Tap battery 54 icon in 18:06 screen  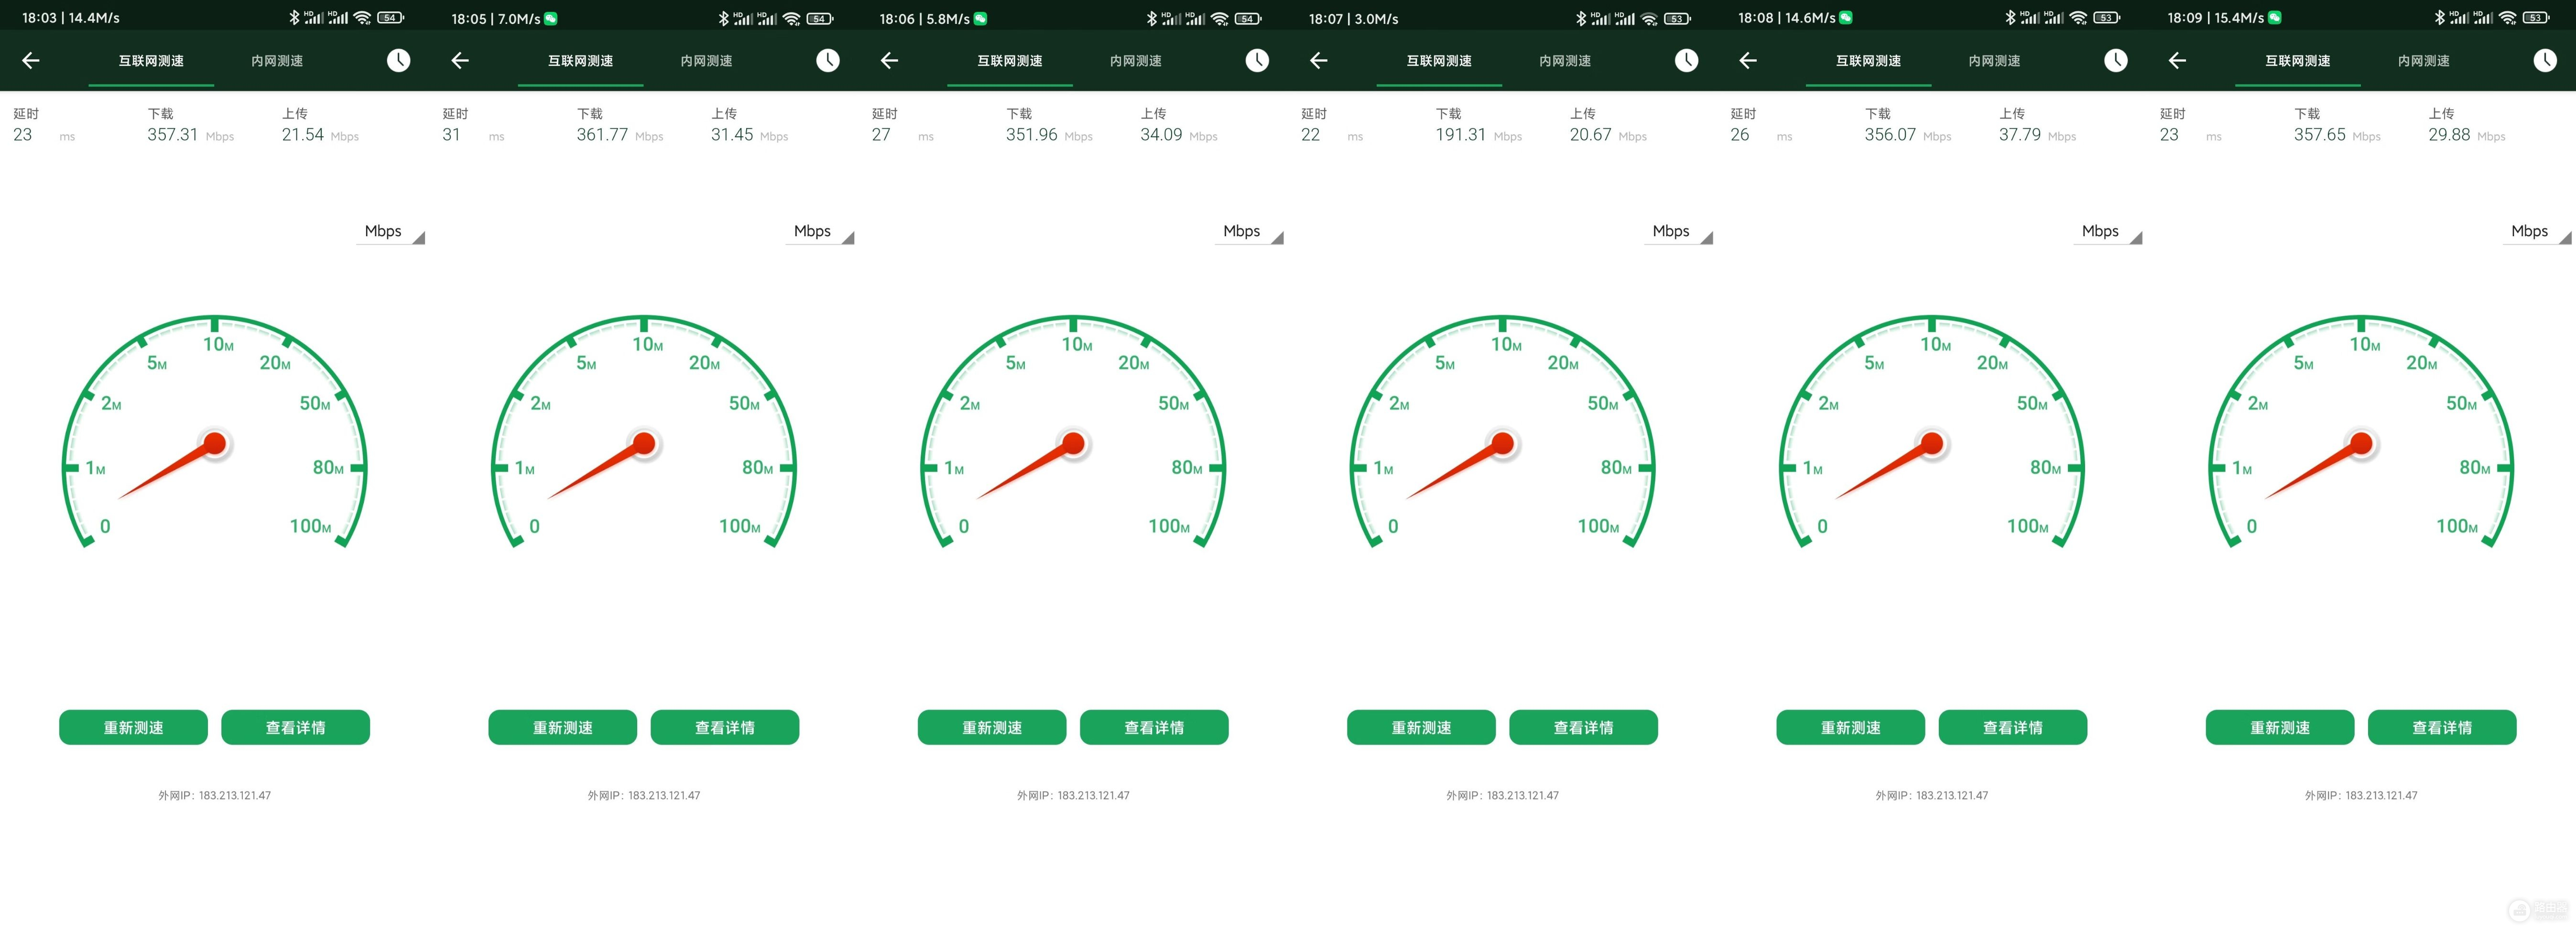[x=1249, y=18]
